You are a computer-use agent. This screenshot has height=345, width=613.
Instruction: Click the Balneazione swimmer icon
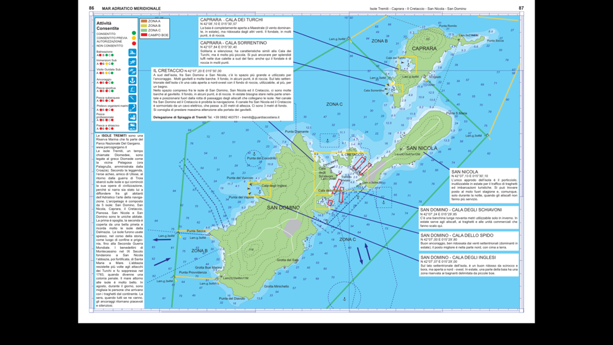[x=132, y=53]
